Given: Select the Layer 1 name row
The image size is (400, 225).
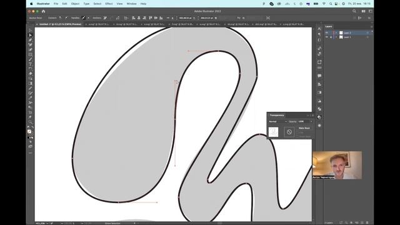Looking at the screenshot, I should tap(347, 37).
